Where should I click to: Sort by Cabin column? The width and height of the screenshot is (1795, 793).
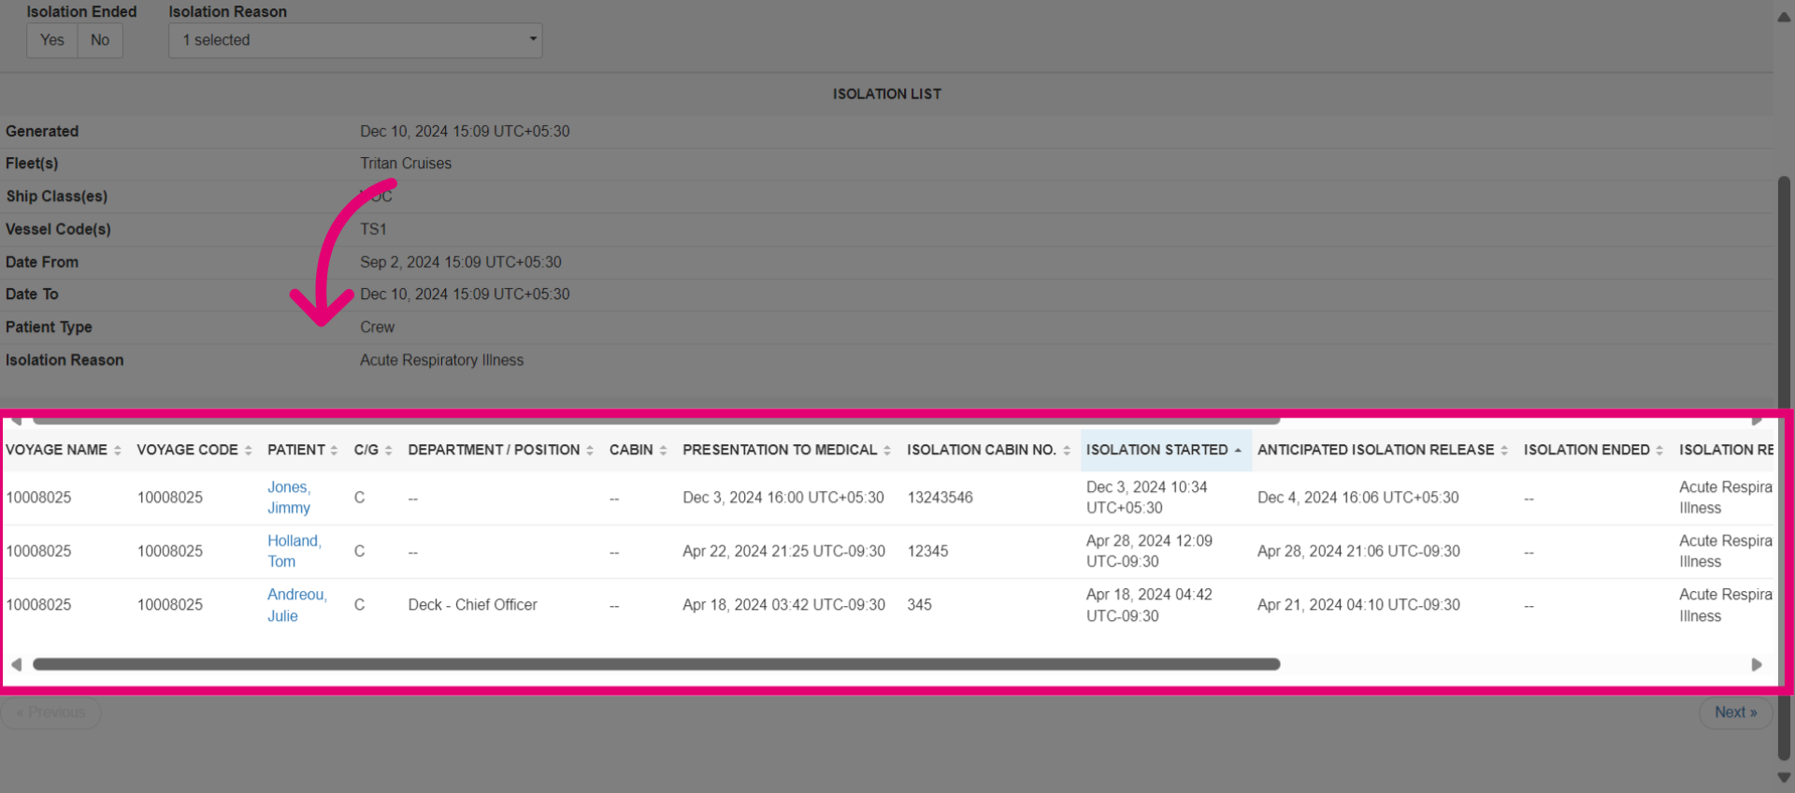tap(639, 450)
